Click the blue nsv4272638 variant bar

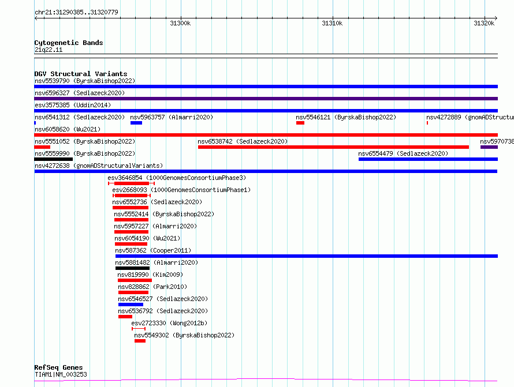point(266,171)
